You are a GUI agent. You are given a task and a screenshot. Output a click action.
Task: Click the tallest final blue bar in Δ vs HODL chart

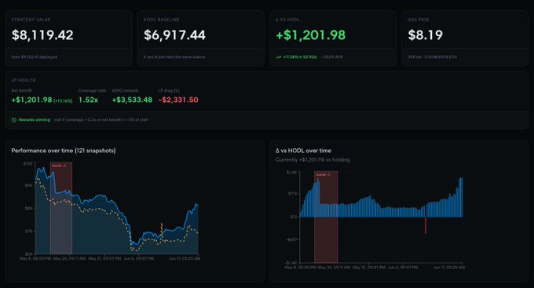(x=462, y=198)
